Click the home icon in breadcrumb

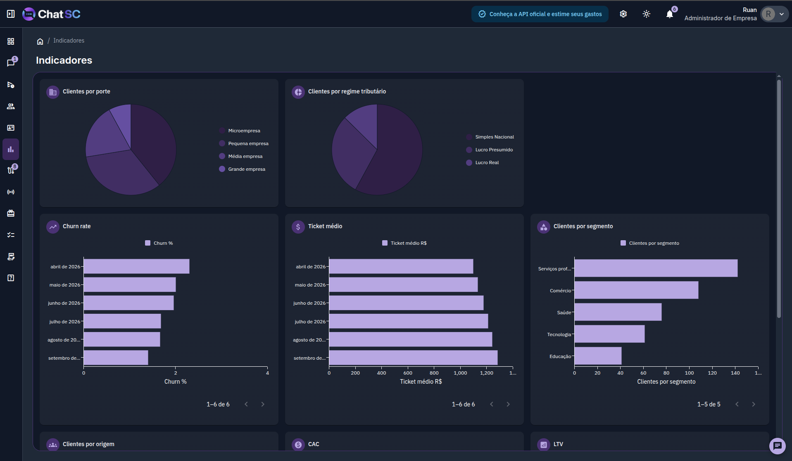click(40, 41)
